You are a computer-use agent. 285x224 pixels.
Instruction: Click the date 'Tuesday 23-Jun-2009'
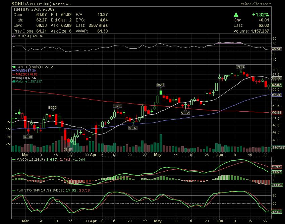pyautogui.click(x=34, y=9)
